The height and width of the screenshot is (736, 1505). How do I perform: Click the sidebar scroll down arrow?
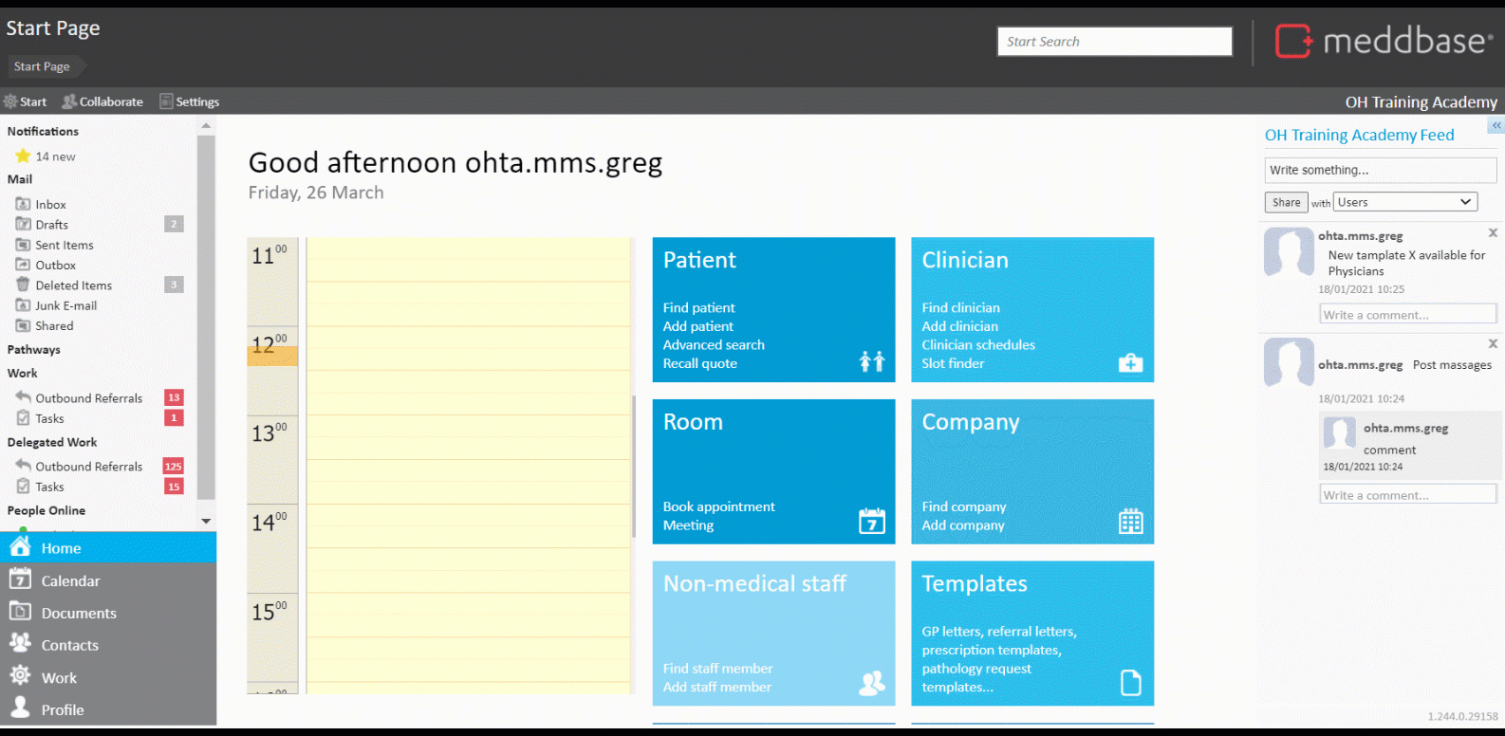(x=206, y=521)
